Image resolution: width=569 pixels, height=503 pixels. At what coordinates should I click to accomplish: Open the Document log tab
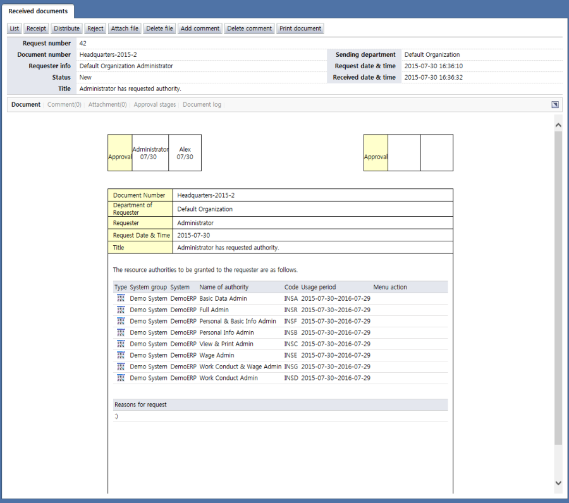point(202,105)
